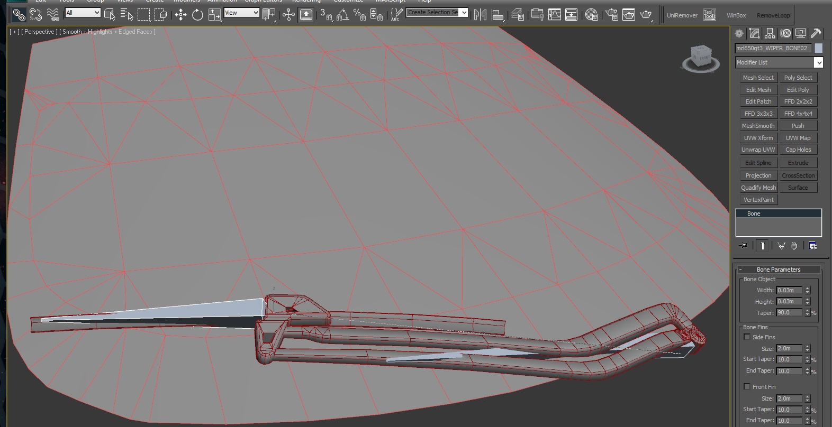Click the Cap Holes button
This screenshot has width=832, height=427.
798,150
